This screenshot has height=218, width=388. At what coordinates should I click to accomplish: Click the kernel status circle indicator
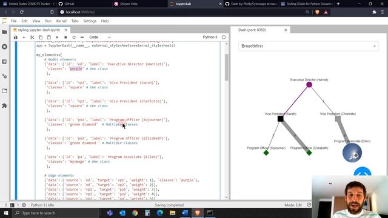pos(224,38)
